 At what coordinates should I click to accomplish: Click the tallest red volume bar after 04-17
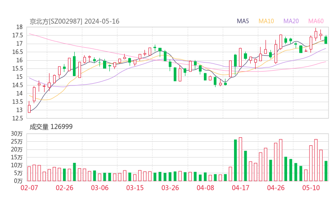(240, 159)
